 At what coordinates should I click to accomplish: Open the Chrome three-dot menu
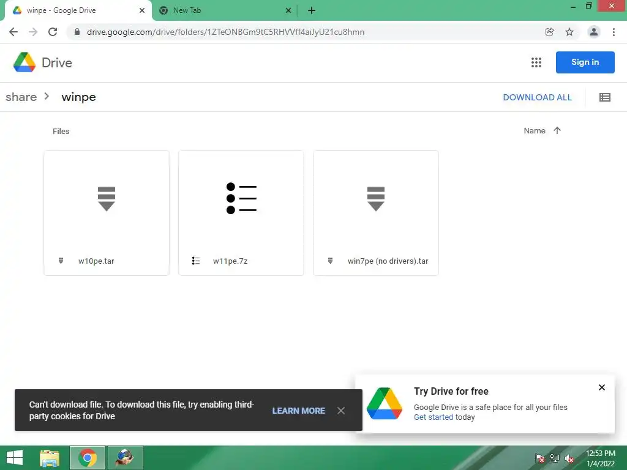[614, 32]
